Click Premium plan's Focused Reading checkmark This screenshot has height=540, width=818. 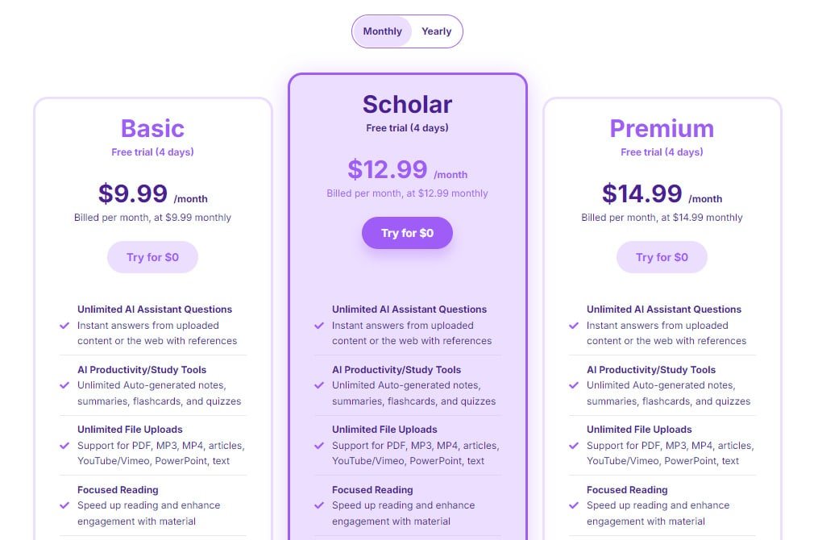(x=574, y=505)
